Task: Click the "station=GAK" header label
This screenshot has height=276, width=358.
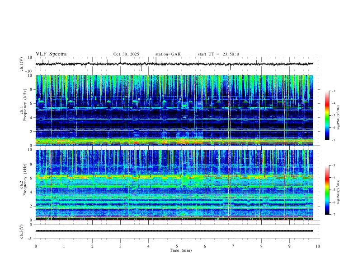Action: pyautogui.click(x=168, y=54)
